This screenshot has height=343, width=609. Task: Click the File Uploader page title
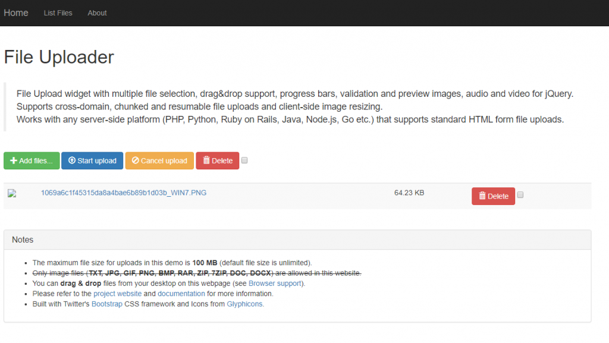[x=59, y=57]
